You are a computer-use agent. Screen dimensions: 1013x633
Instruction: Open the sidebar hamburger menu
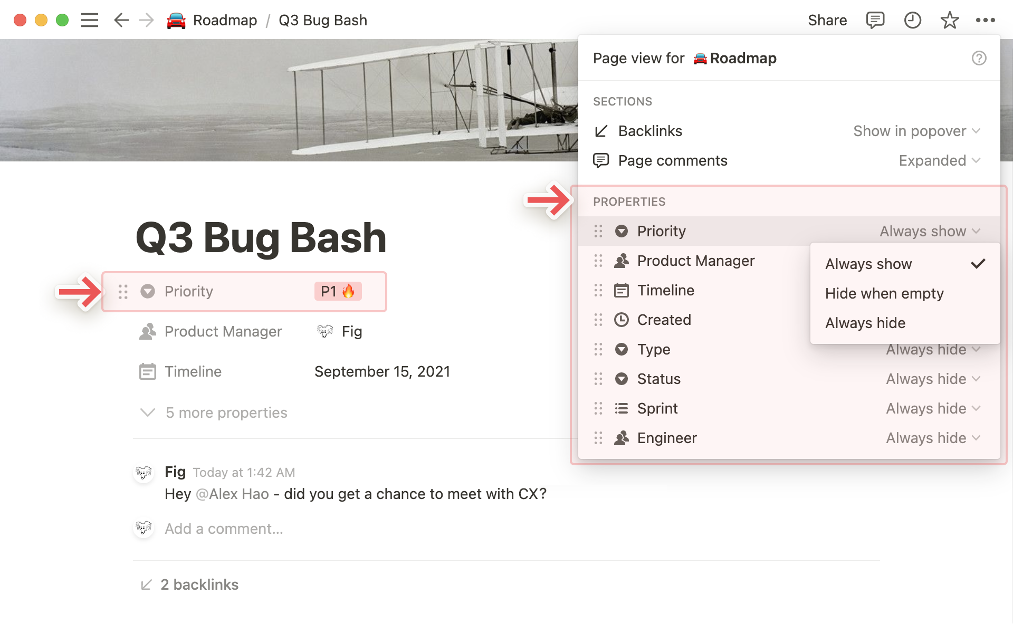[90, 21]
